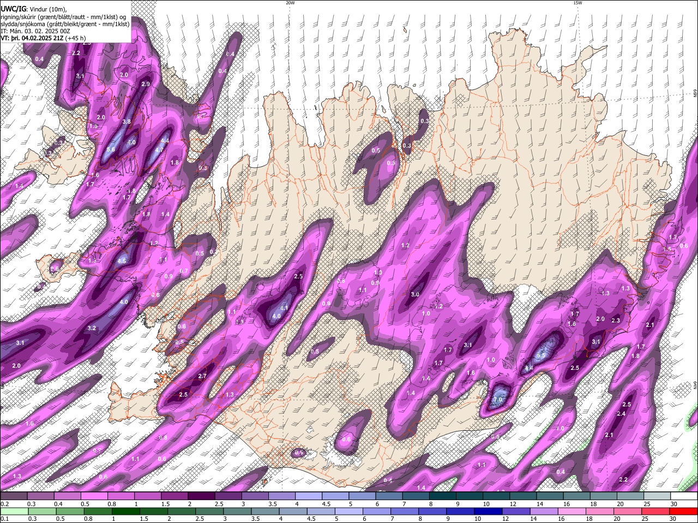Click the 2.4 precipitation value label
Viewport: 698px width, 523px height.
point(621,414)
